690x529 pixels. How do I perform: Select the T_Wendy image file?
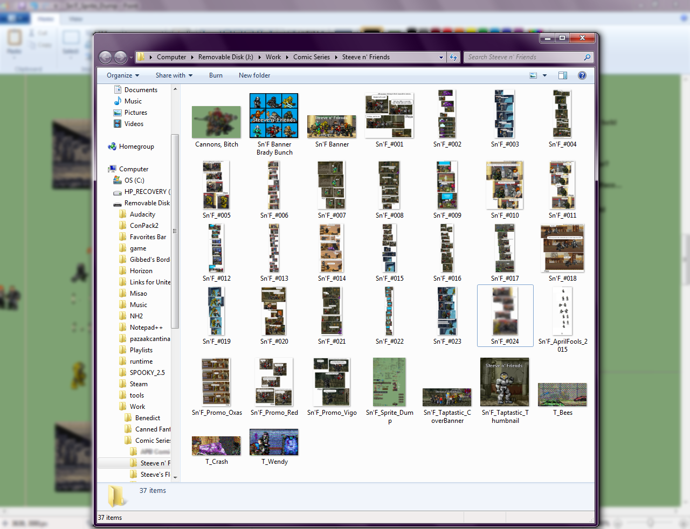274,447
